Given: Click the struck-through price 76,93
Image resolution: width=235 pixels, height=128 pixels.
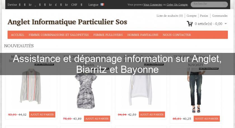Looking at the screenshot, I should (x=67, y=119).
